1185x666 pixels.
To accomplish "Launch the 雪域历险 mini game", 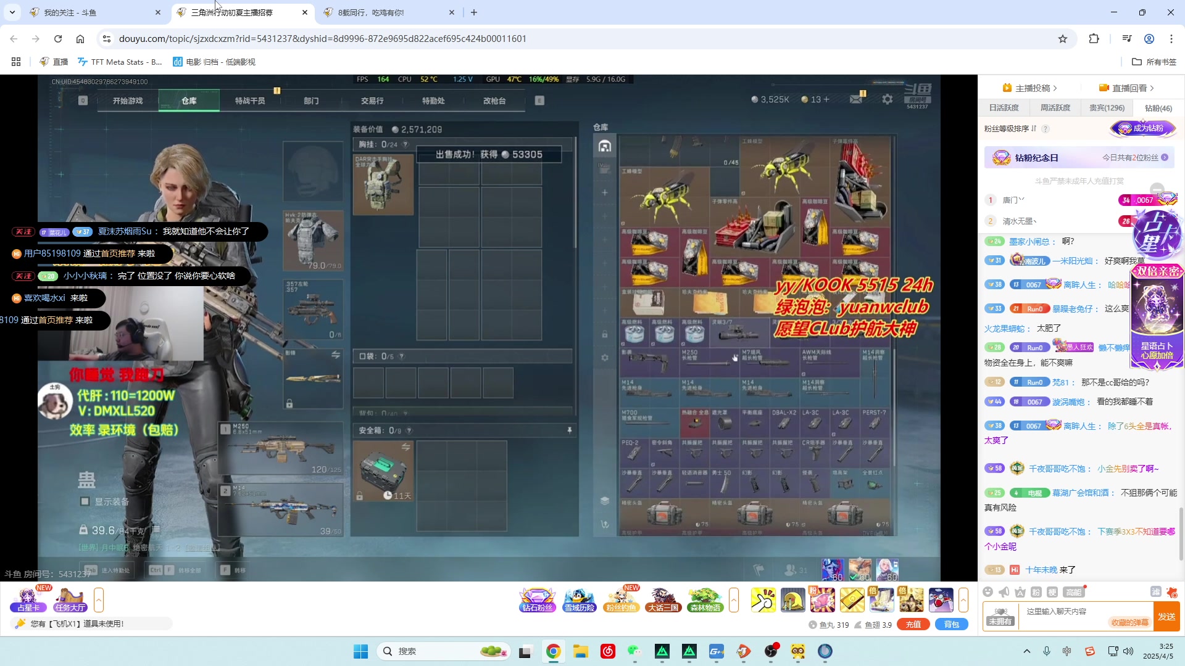I will 580,599.
